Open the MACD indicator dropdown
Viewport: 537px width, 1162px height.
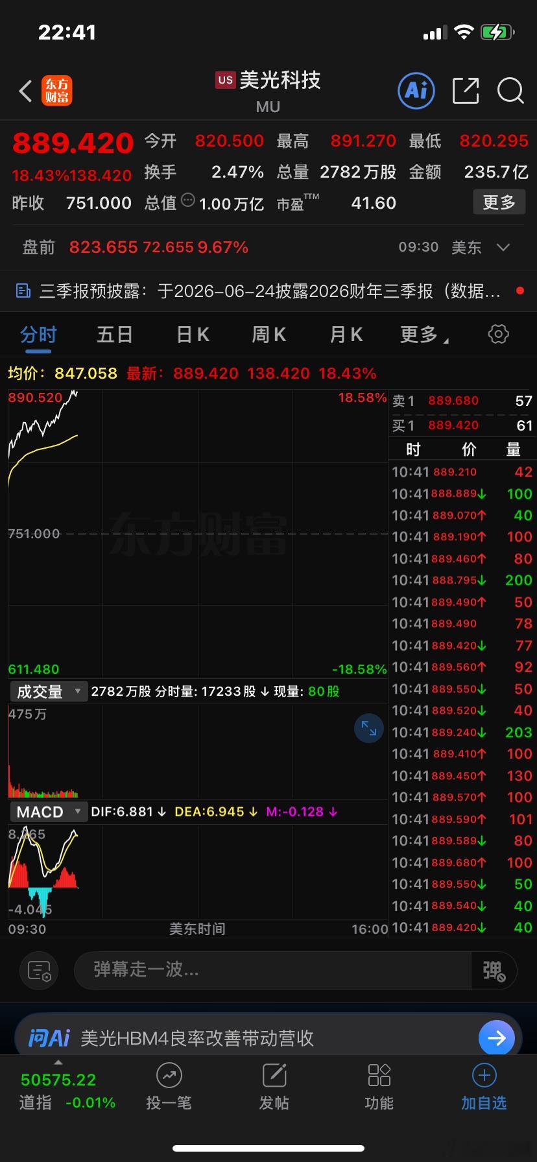click(x=49, y=812)
